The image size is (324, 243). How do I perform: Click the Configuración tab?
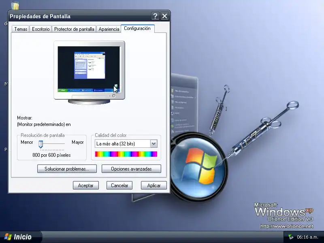click(x=137, y=28)
